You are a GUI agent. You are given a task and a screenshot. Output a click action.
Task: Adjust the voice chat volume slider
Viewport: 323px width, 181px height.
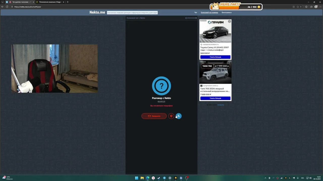point(192,18)
